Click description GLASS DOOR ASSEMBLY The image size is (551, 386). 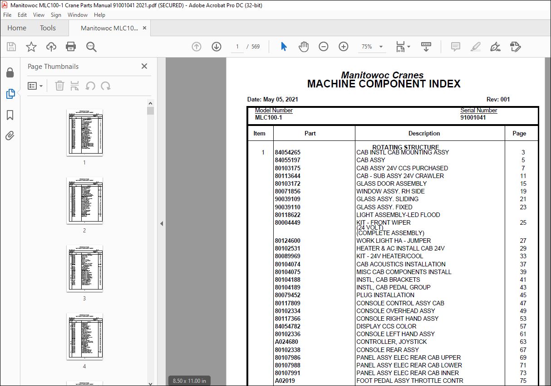(x=392, y=183)
